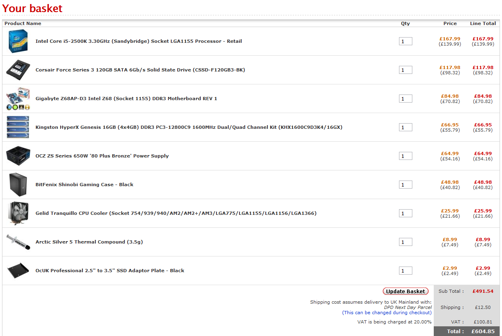Focus the quantity field for OcUK Adaptor Plate
This screenshot has width=502, height=336.
405,271
